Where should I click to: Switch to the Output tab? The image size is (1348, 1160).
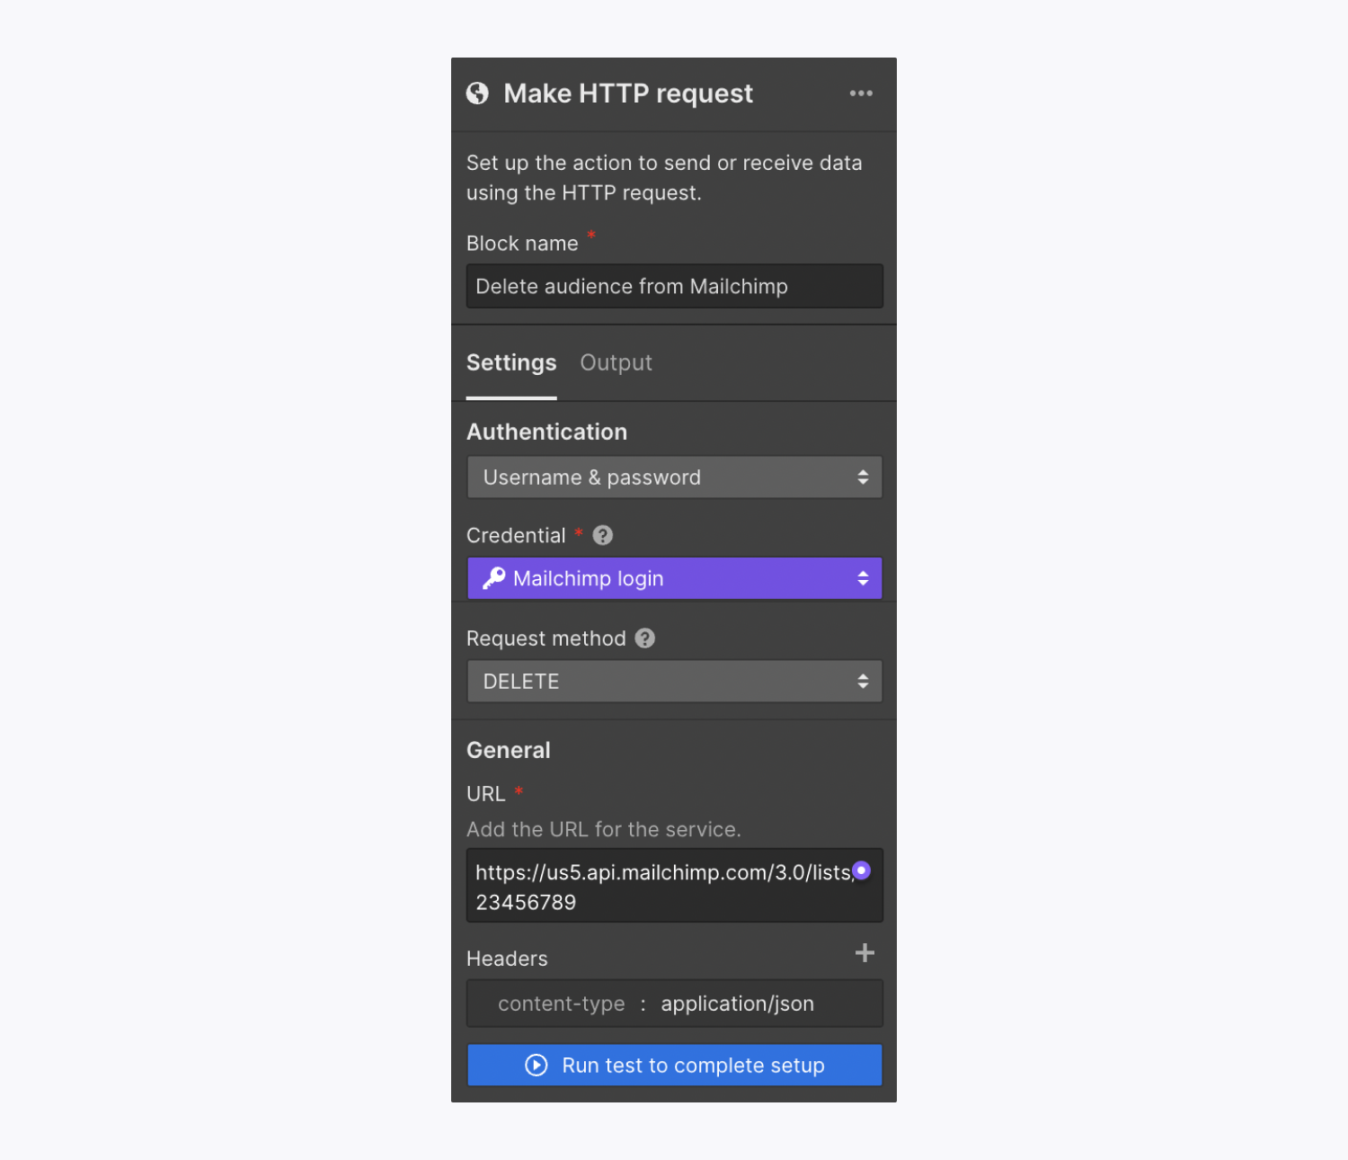616,362
